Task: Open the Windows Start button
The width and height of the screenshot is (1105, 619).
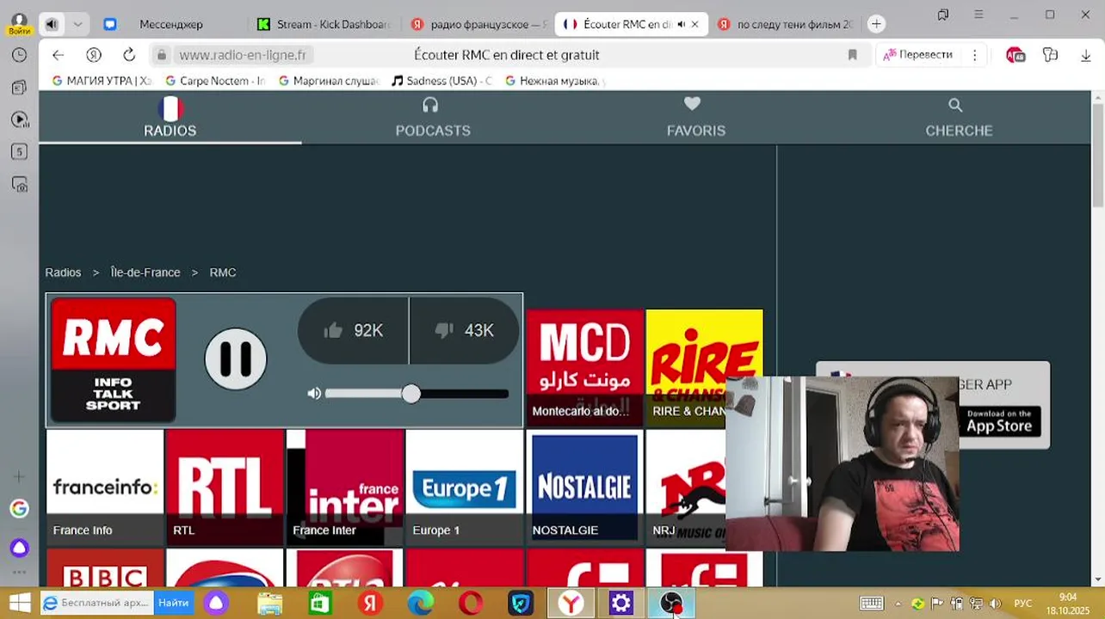Action: (x=19, y=604)
